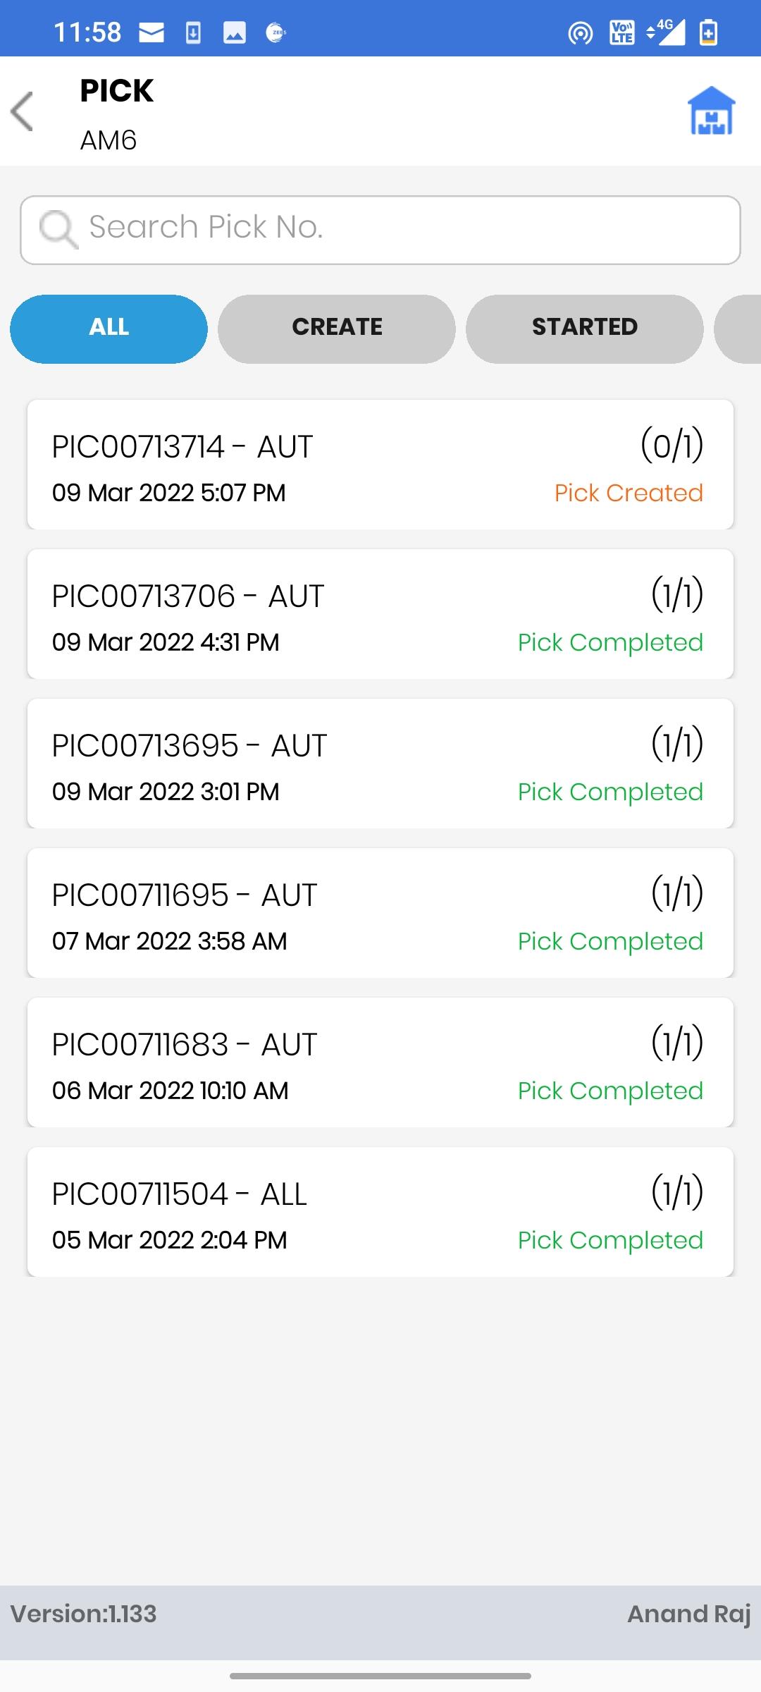Tap the mail notification icon

coord(151,32)
